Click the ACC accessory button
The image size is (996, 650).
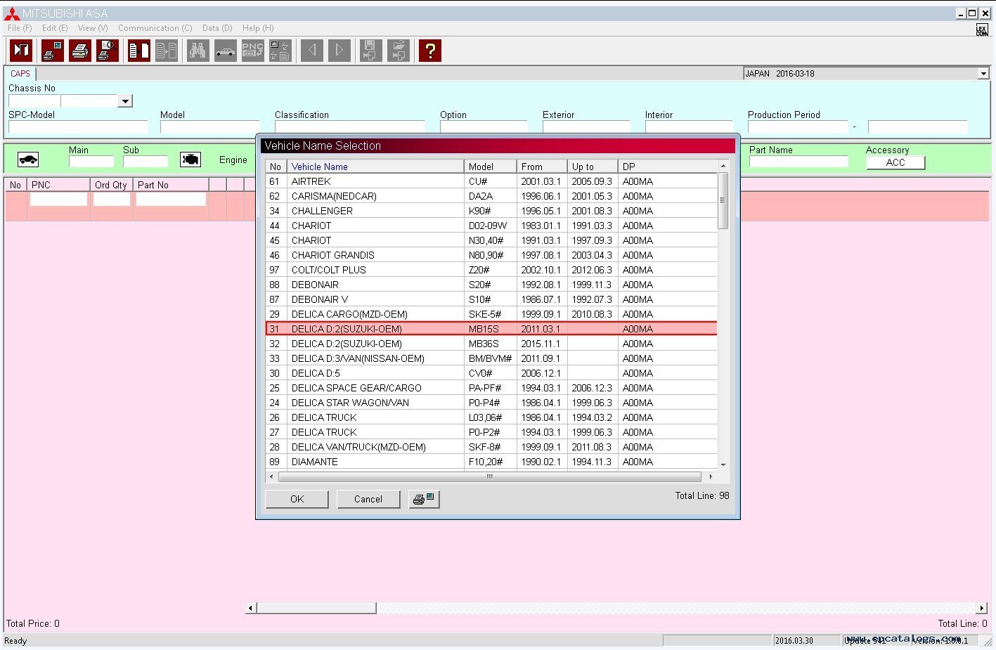click(x=895, y=162)
